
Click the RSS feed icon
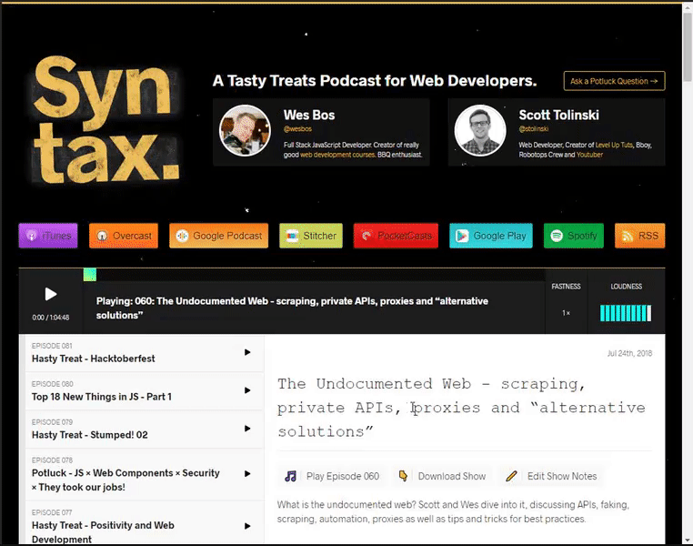click(628, 236)
